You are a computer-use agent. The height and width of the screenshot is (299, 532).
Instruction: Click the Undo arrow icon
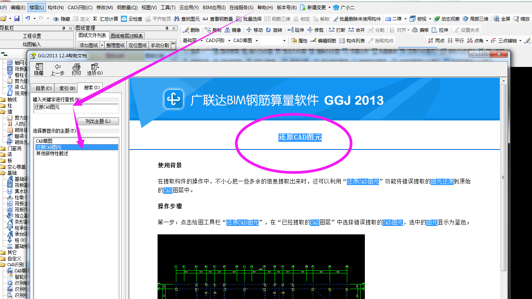coord(28,18)
